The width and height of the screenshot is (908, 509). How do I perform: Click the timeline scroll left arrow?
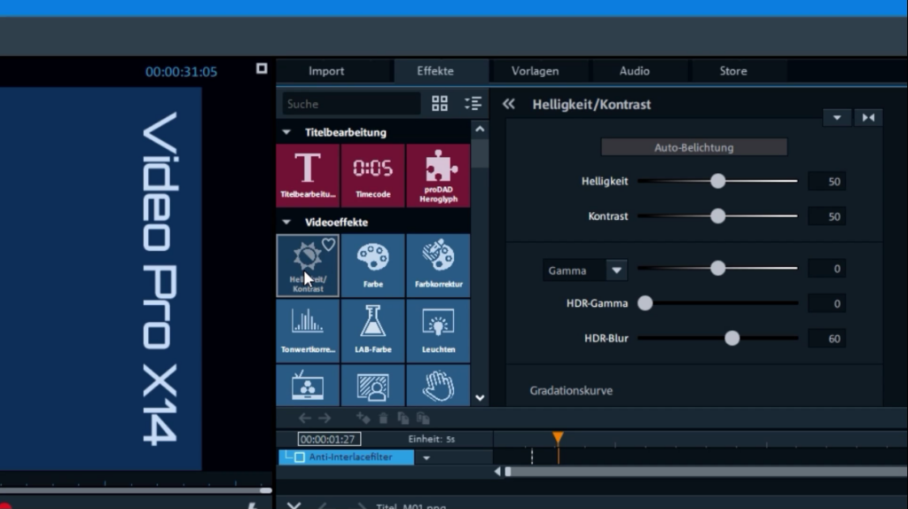coord(497,472)
